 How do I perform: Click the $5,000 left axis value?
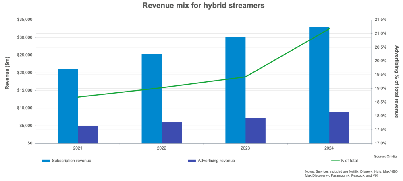pos(25,126)
